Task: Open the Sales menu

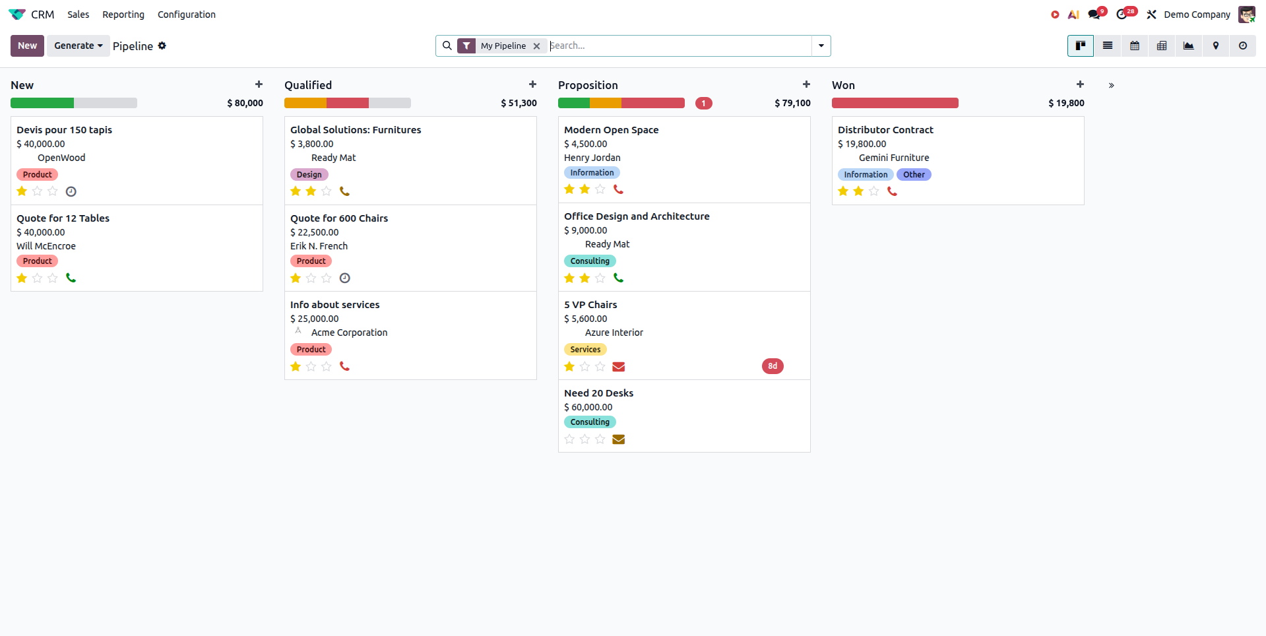Action: (x=79, y=15)
